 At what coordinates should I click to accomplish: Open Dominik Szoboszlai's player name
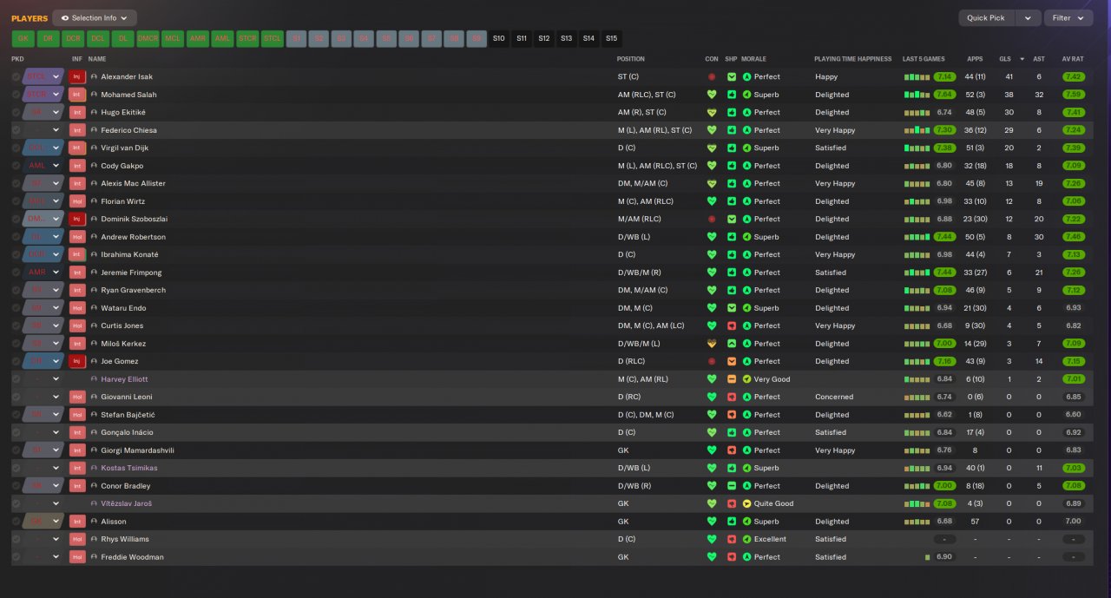click(133, 219)
